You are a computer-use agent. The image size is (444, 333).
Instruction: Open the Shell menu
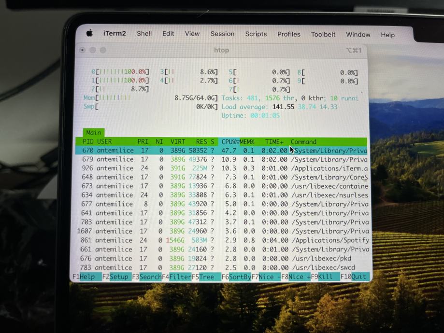pos(144,34)
